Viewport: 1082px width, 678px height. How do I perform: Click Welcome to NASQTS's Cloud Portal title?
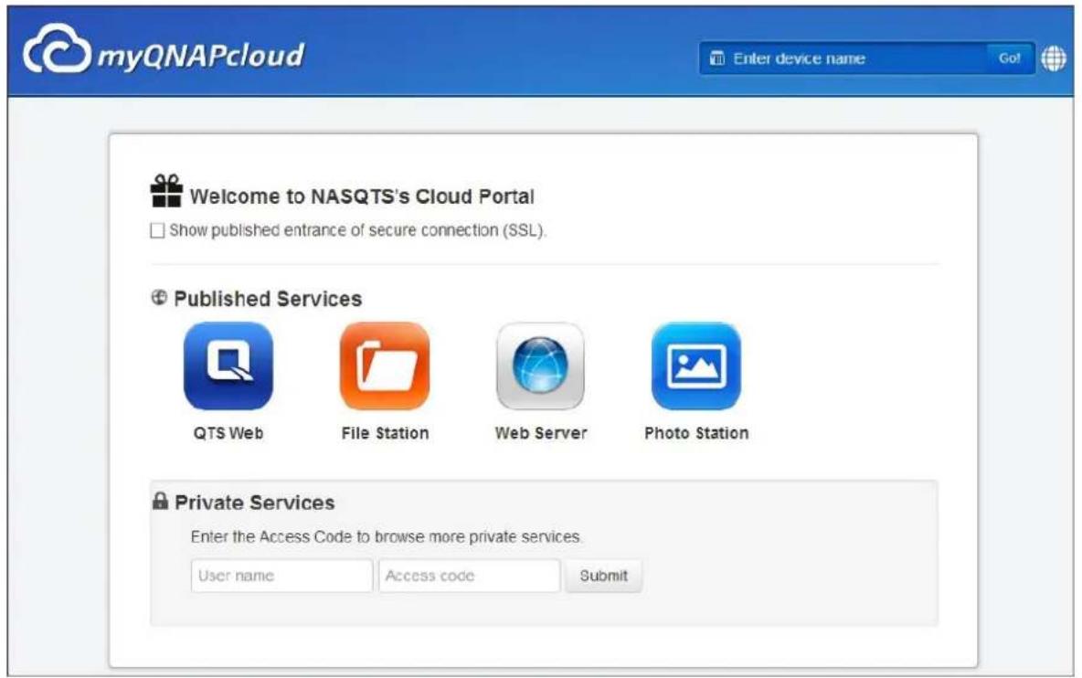(362, 196)
